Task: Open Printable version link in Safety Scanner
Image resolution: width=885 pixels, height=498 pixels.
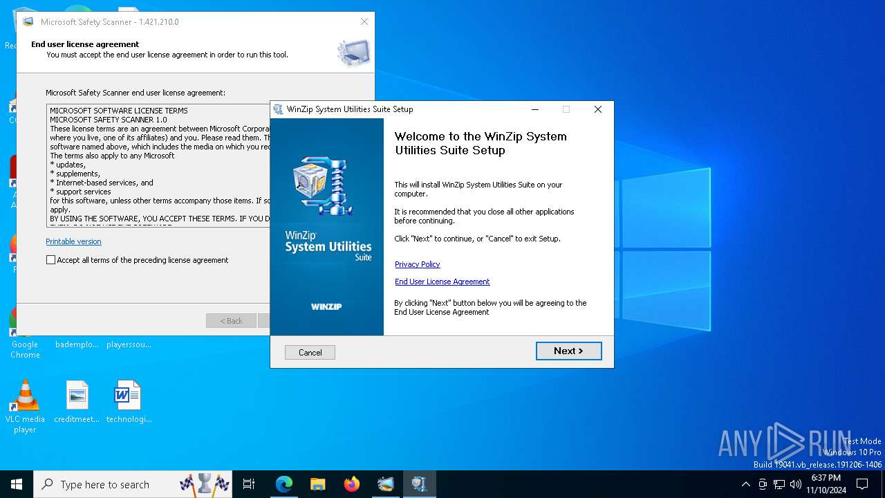Action: click(73, 241)
